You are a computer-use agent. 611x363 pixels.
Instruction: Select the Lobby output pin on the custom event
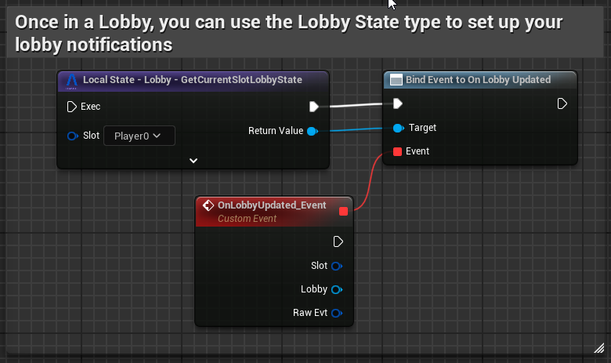click(x=336, y=289)
